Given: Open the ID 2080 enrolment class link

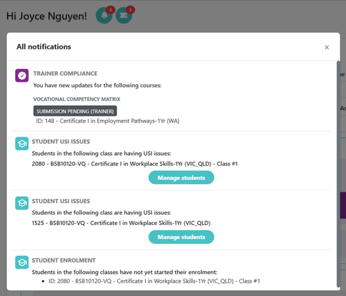Looking at the screenshot, I should coord(154,281).
